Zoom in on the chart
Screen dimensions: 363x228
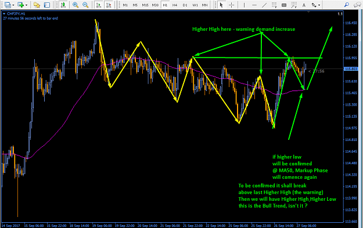point(76,5)
